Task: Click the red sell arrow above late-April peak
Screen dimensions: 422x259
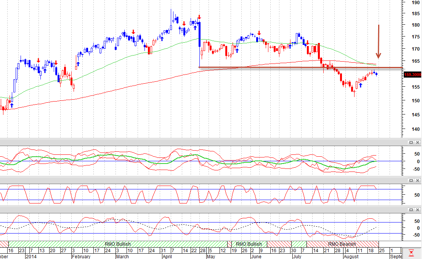Action: pyautogui.click(x=199, y=17)
